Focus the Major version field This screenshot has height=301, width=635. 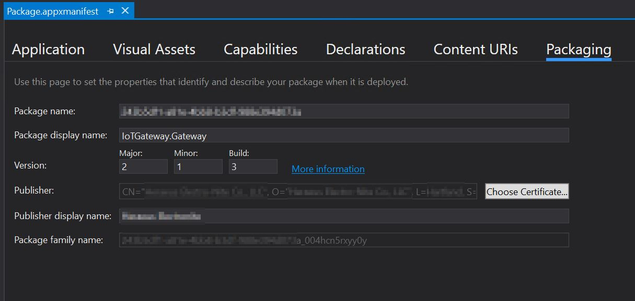[x=143, y=166]
